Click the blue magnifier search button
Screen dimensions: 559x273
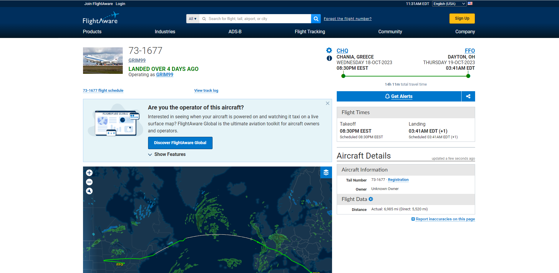316,19
